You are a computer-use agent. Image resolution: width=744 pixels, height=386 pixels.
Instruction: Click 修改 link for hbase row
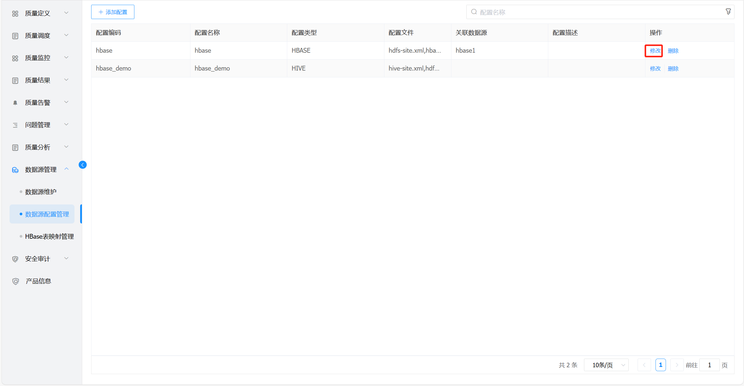[655, 51]
